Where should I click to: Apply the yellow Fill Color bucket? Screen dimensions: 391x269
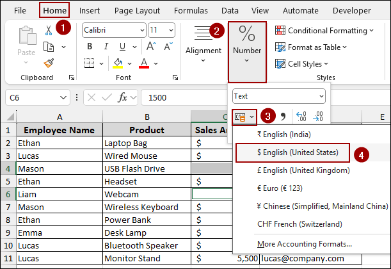[x=118, y=63]
